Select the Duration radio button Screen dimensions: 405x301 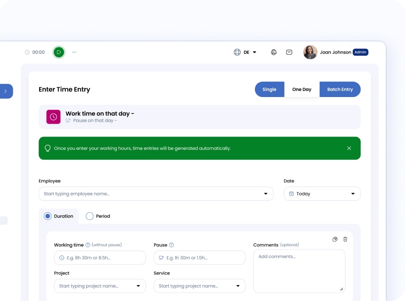[48, 216]
